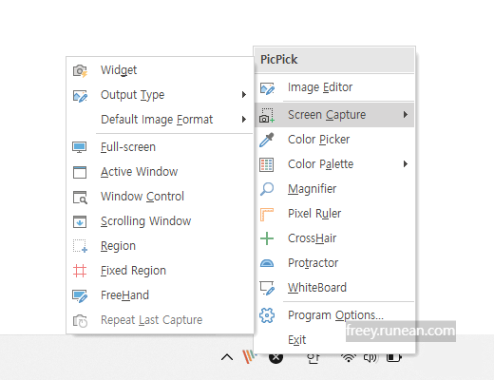This screenshot has width=494, height=380.
Task: Click the PicPick tray icon in taskbar
Action: click(249, 356)
